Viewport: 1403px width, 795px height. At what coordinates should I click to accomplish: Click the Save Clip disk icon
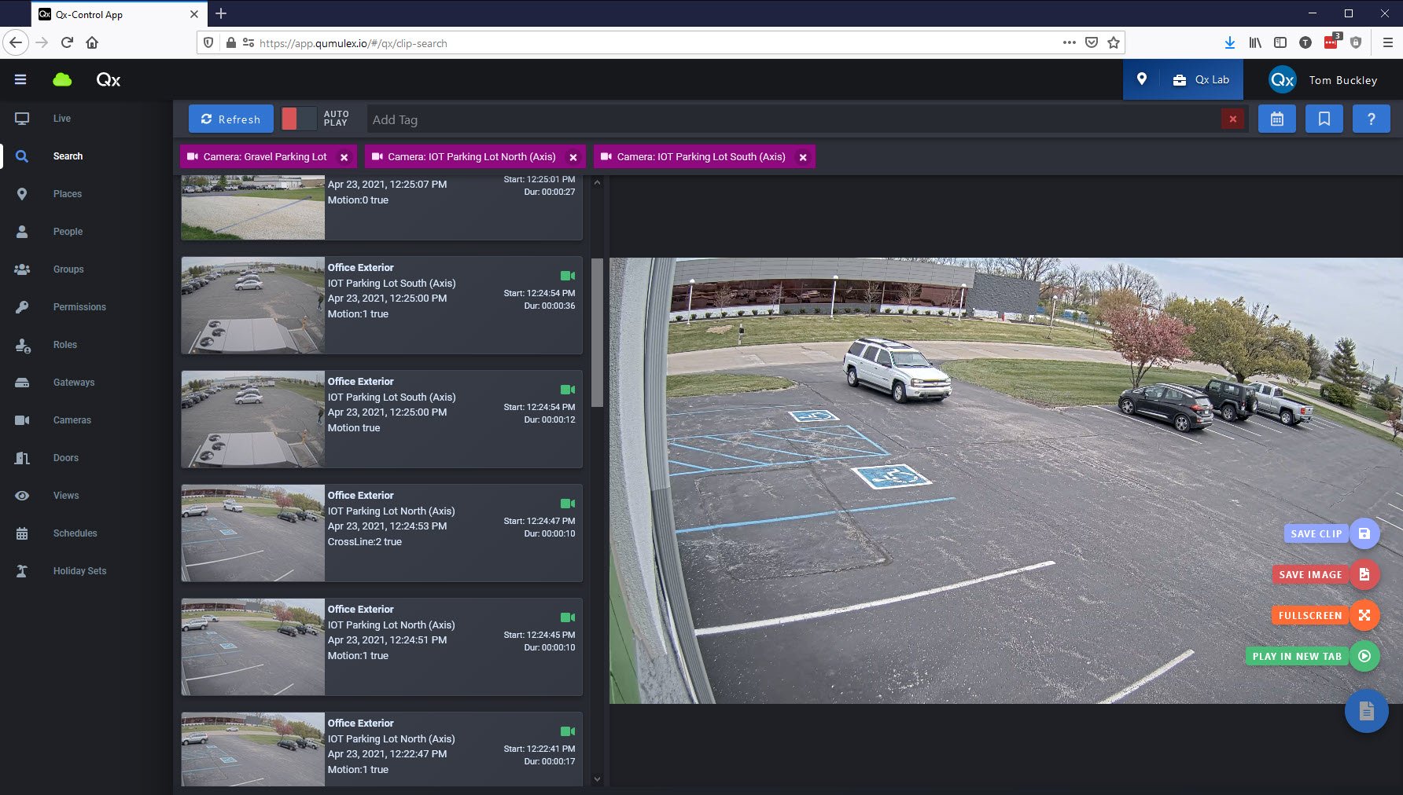click(1364, 534)
